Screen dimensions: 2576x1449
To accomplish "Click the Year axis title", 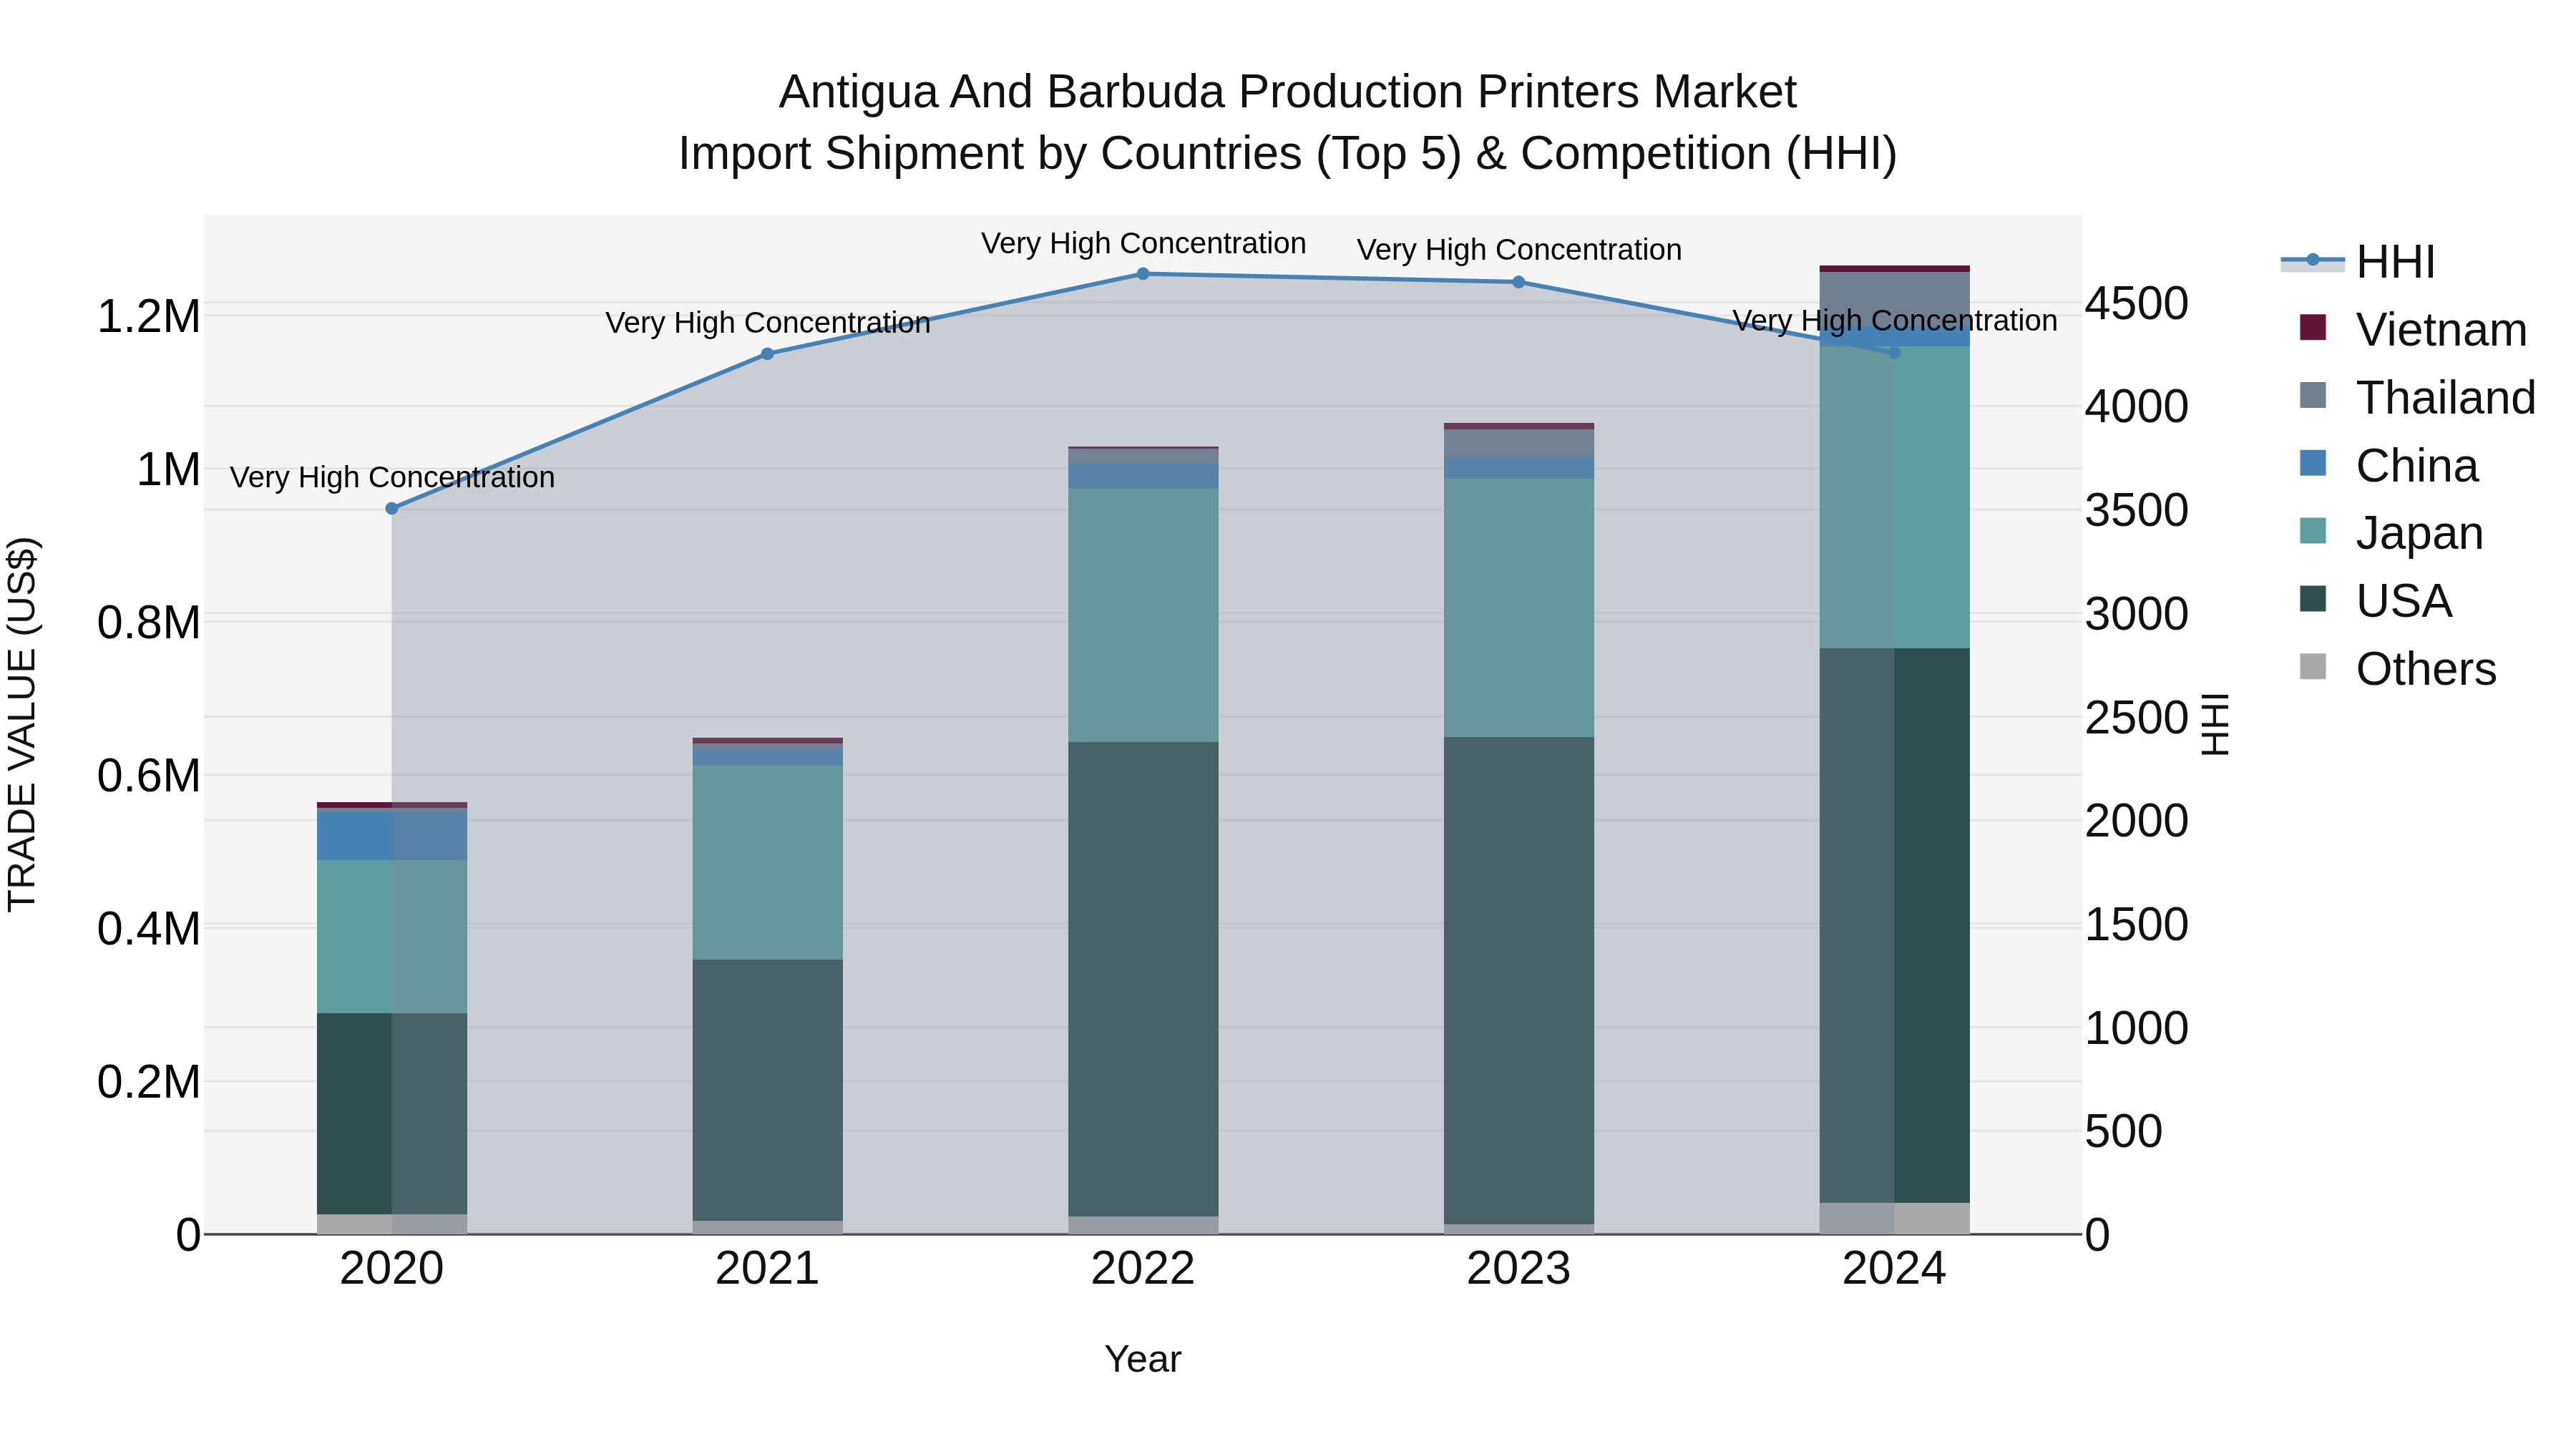I will [1143, 1360].
